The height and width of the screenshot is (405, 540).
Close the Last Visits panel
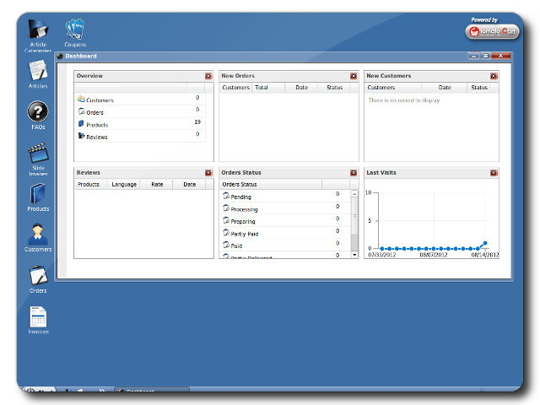[x=494, y=172]
